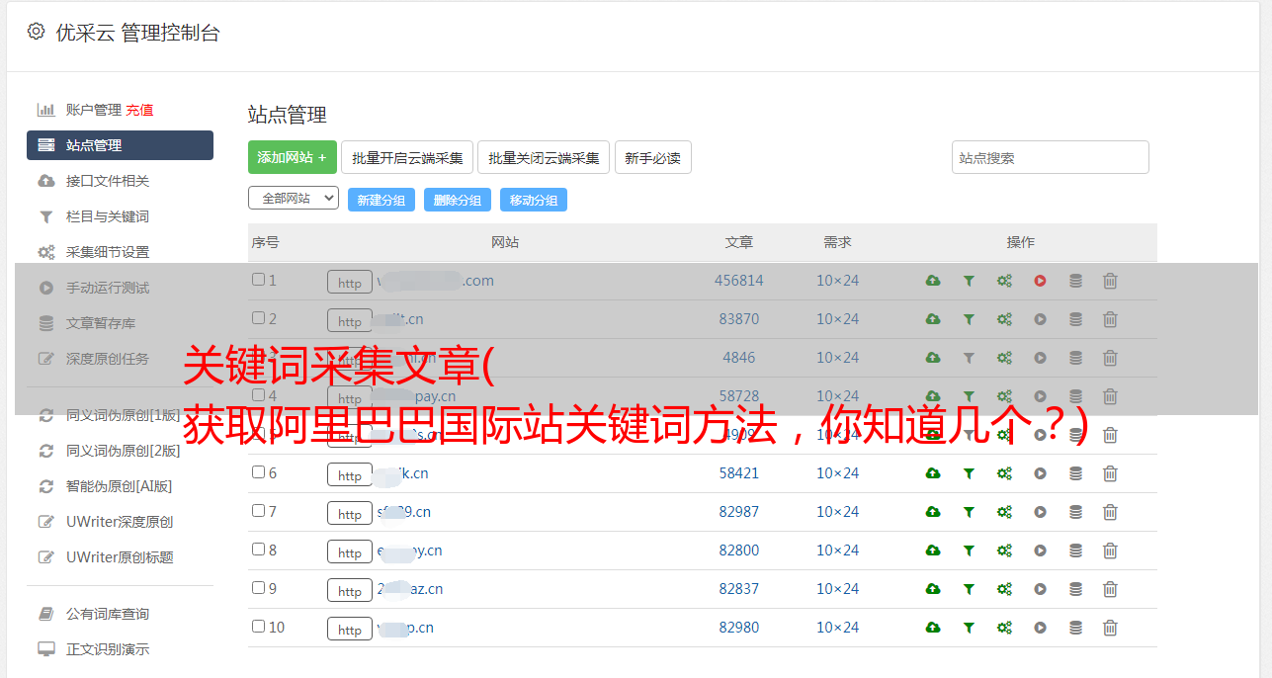
Task: Open 账户管理 in the sidebar
Action: pos(93,110)
